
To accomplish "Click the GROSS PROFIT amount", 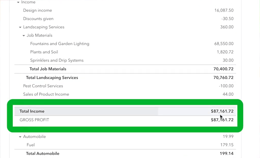I will pyautogui.click(x=222, y=120).
